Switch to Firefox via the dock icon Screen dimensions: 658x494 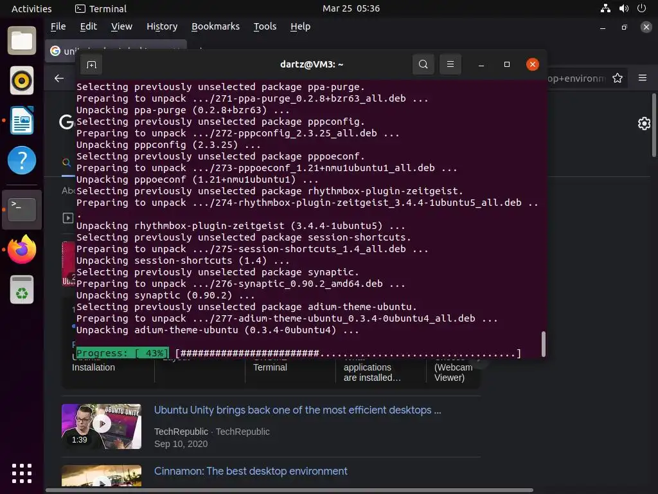click(x=22, y=249)
